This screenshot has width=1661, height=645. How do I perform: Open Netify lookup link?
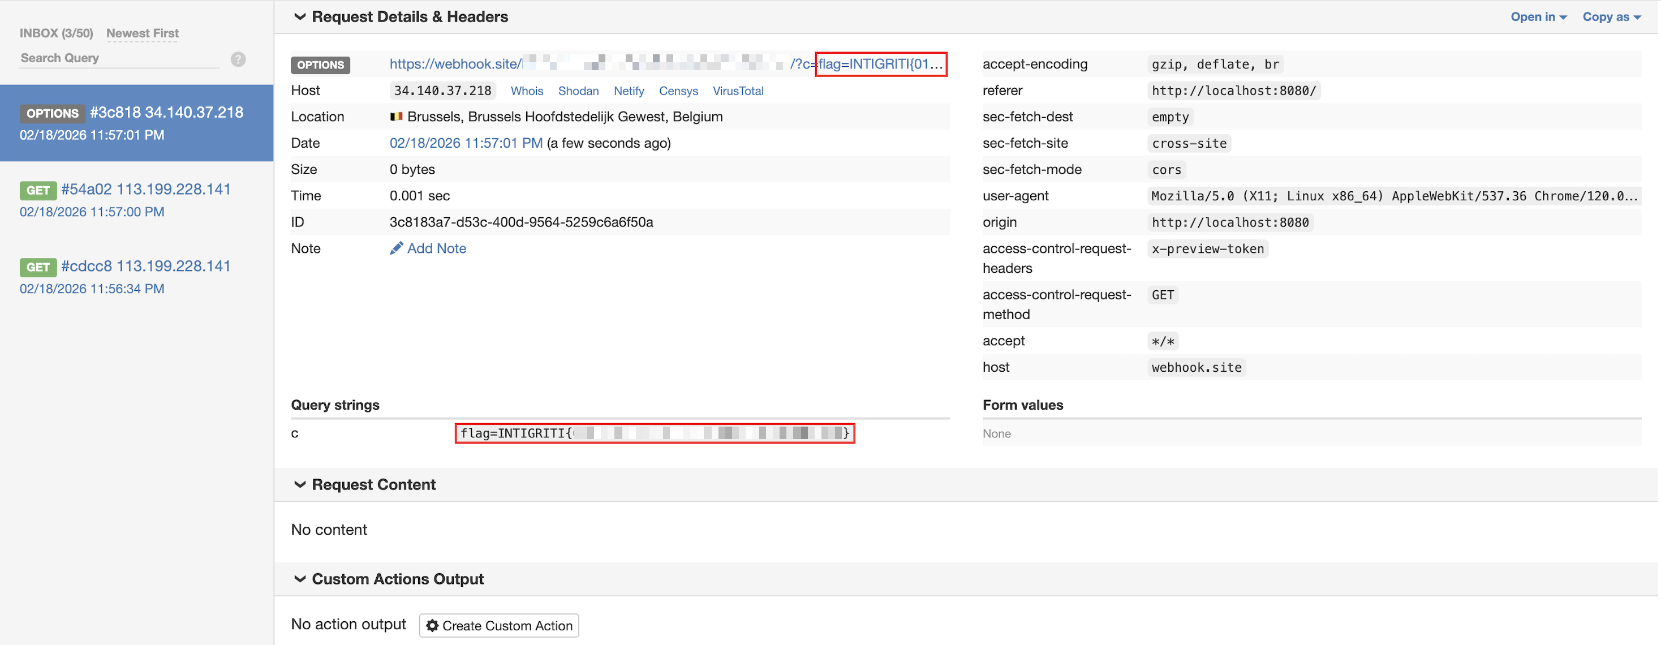coord(628,91)
